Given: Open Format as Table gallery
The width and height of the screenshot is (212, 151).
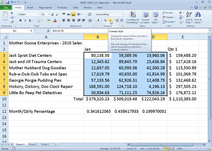Looking at the screenshot, I should click(x=145, y=18).
